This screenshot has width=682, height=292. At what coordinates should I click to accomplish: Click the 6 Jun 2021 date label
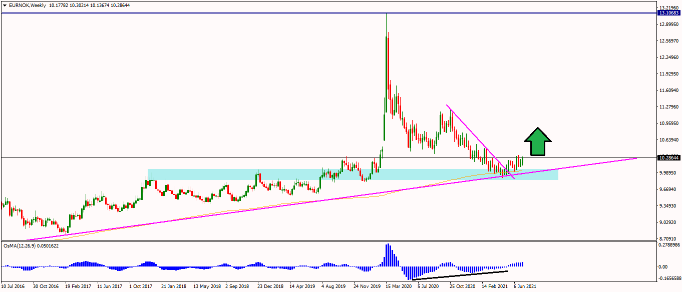click(525, 287)
